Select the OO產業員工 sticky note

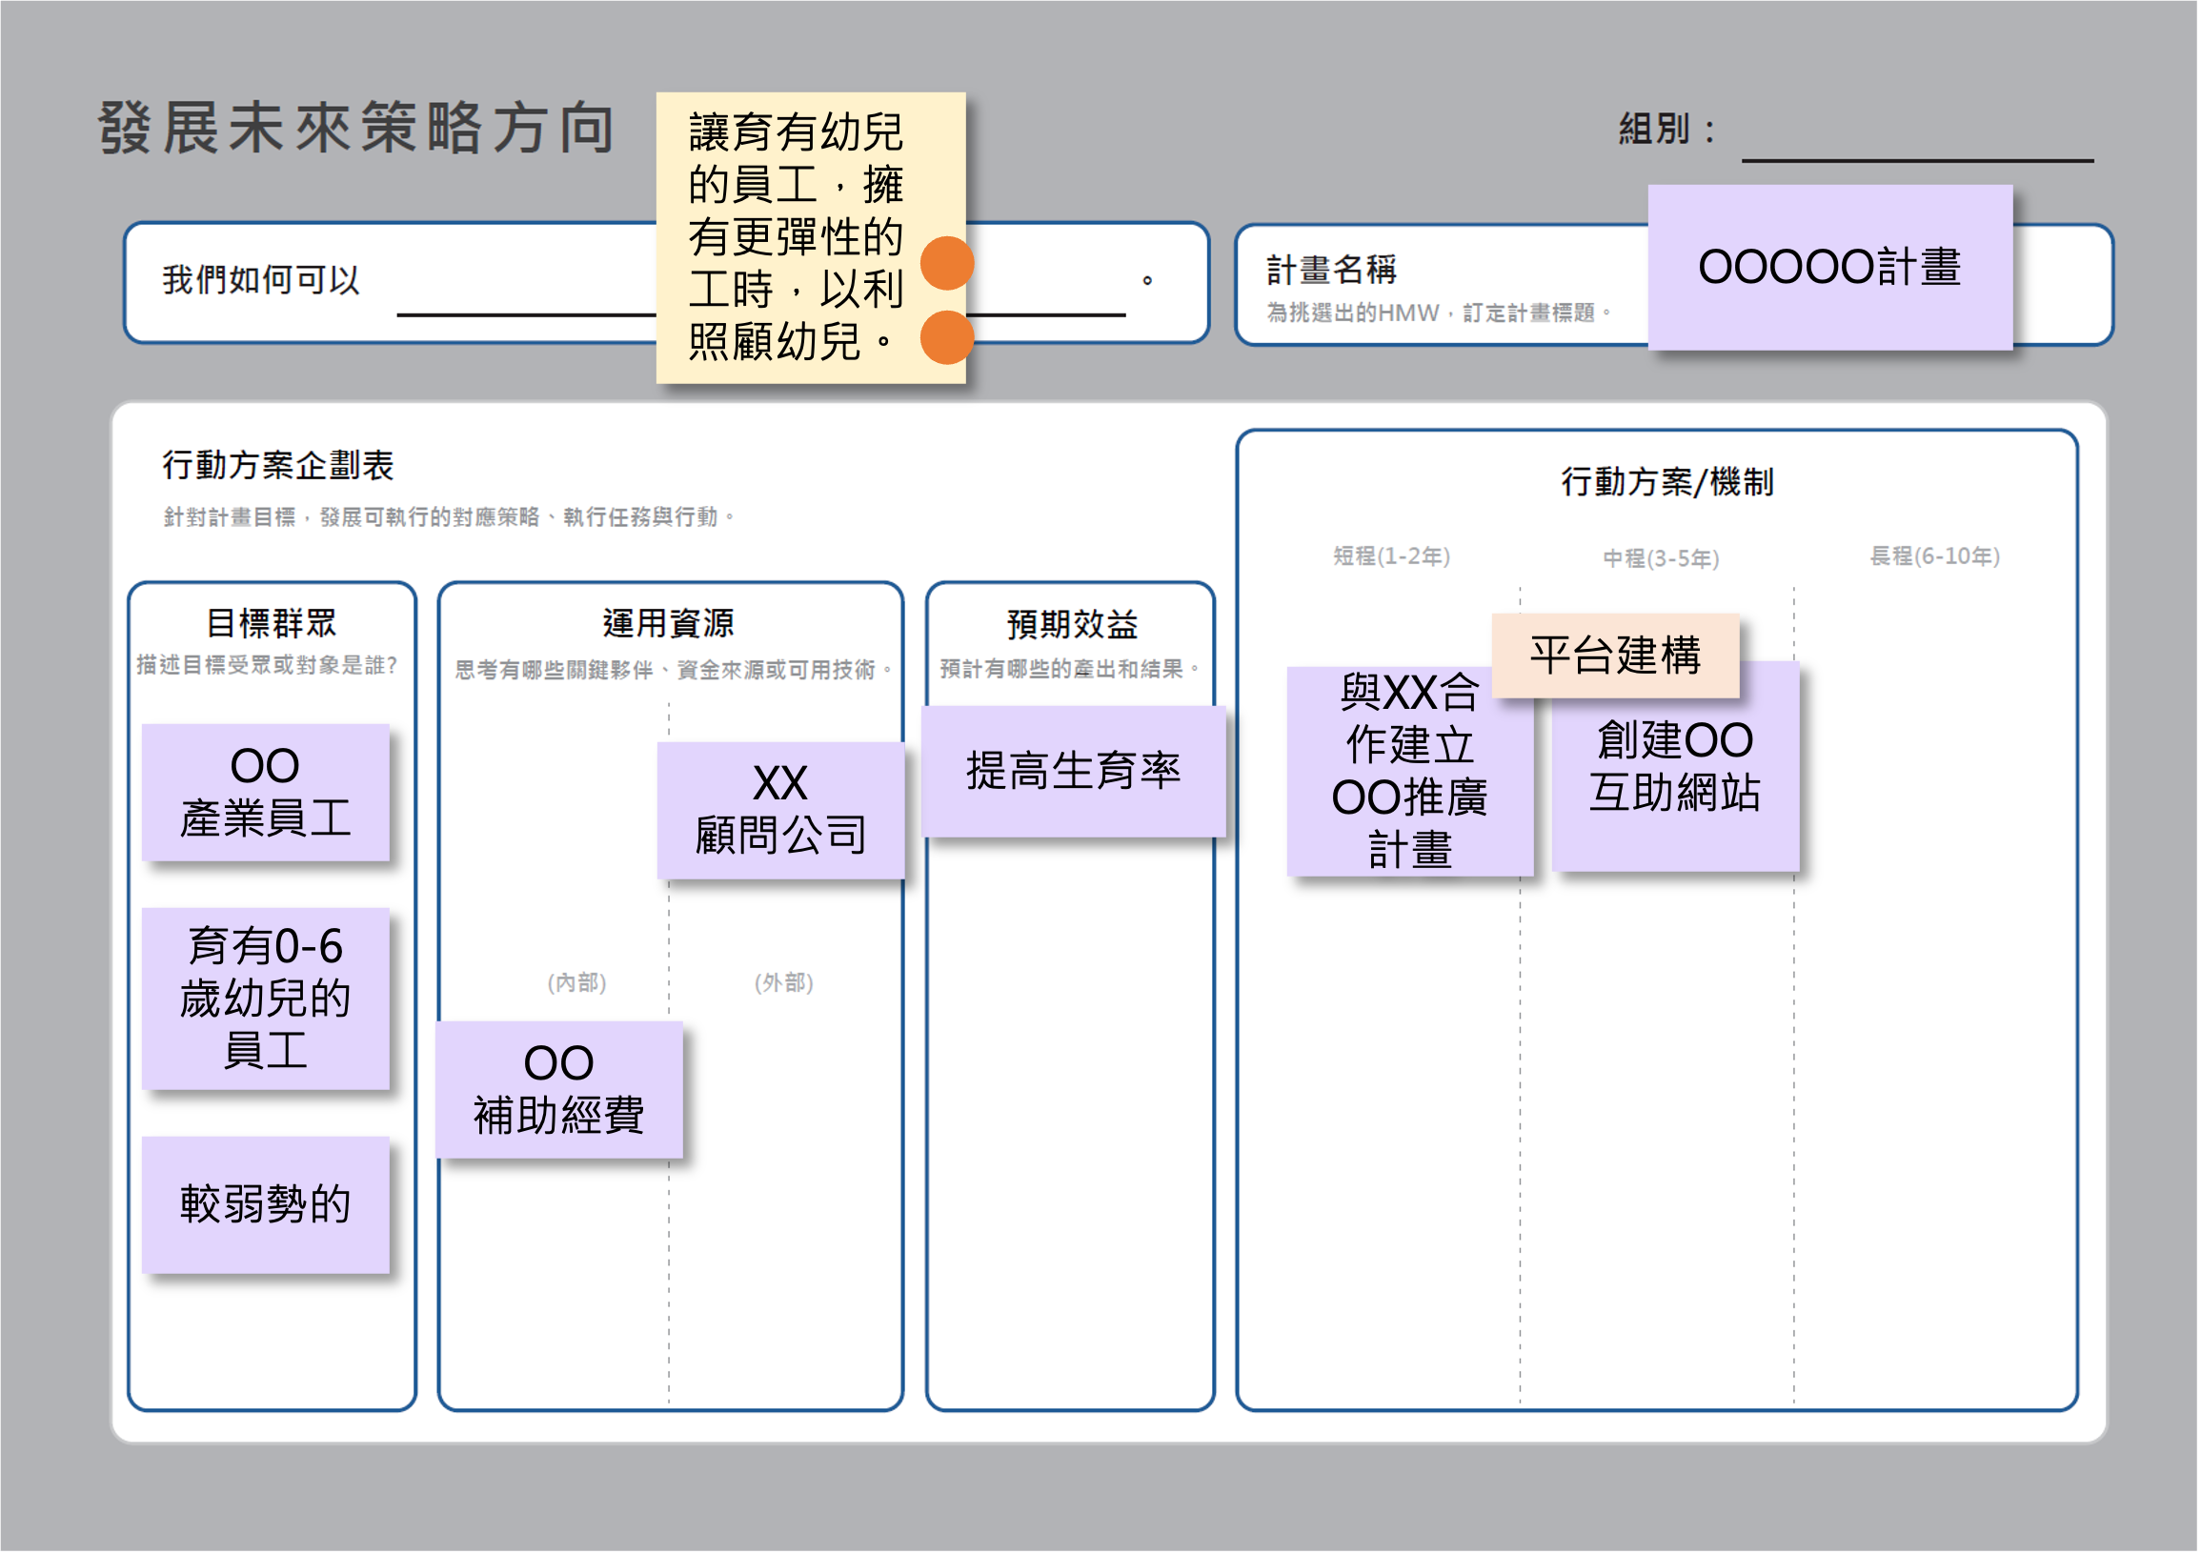tap(266, 792)
